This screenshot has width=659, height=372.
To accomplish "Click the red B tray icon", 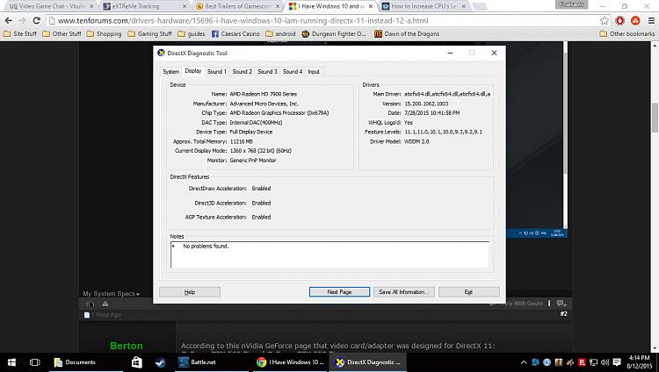I will coord(582,362).
